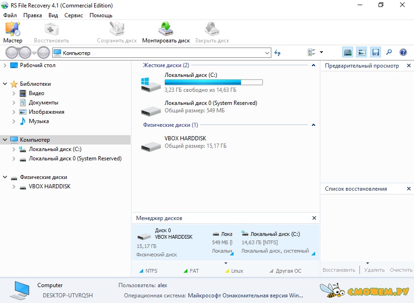Collapse the Библиотеки tree node
414x303 pixels.
coord(5,84)
